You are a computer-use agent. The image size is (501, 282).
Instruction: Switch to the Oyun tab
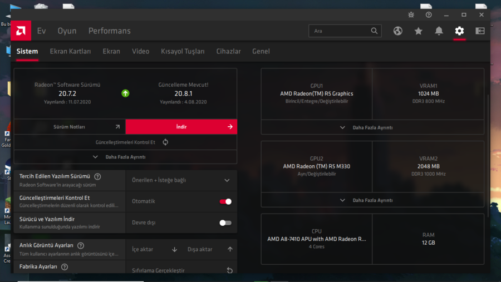[67, 31]
